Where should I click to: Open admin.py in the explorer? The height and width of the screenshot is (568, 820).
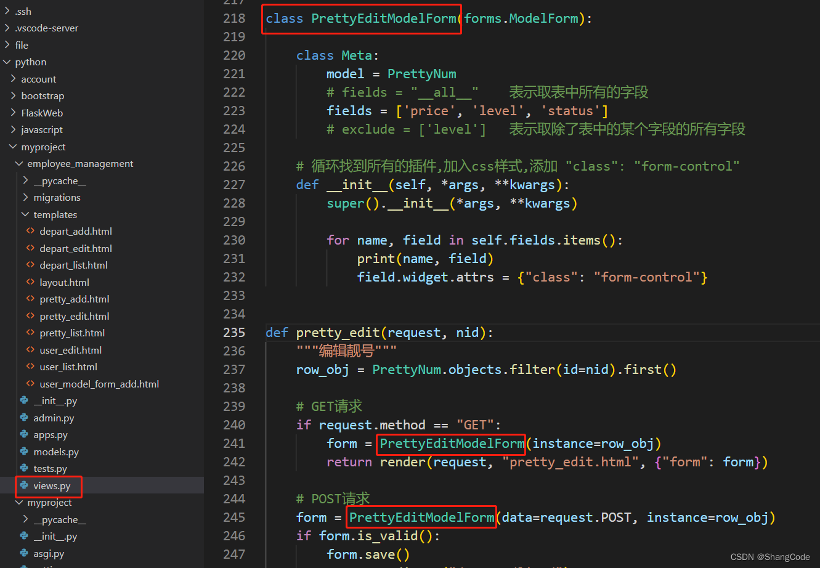click(54, 418)
